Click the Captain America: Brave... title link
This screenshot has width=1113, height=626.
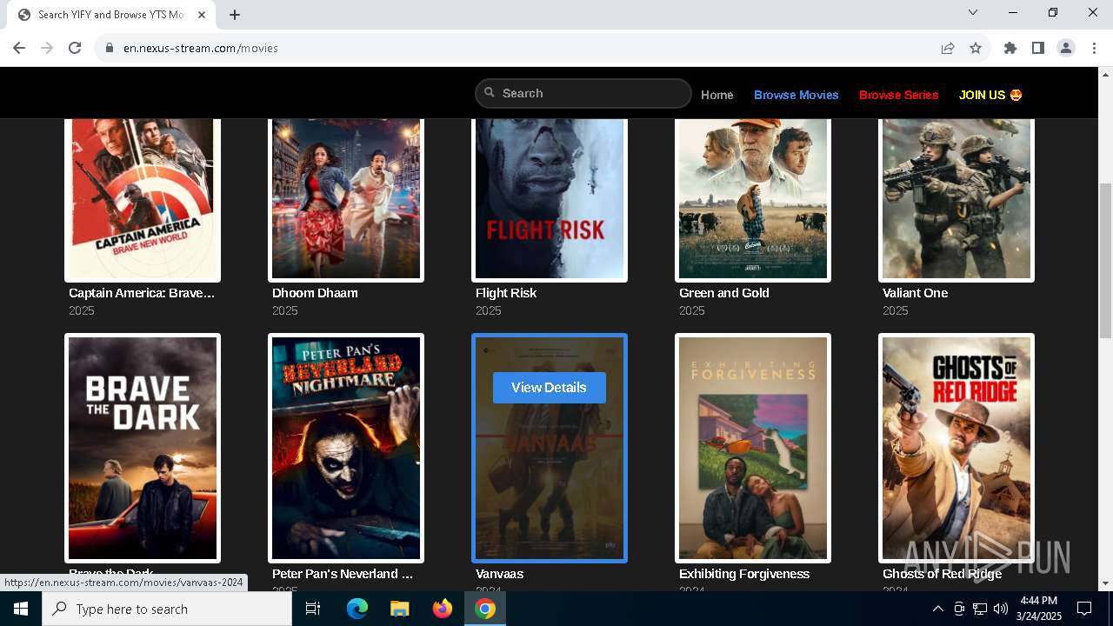(x=142, y=293)
